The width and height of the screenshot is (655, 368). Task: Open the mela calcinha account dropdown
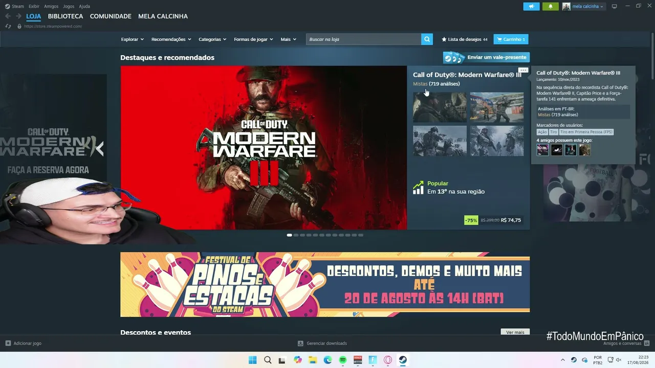coord(583,7)
